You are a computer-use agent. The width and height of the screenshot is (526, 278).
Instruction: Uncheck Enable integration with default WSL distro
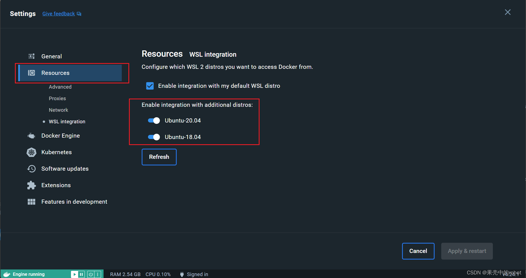tap(150, 86)
